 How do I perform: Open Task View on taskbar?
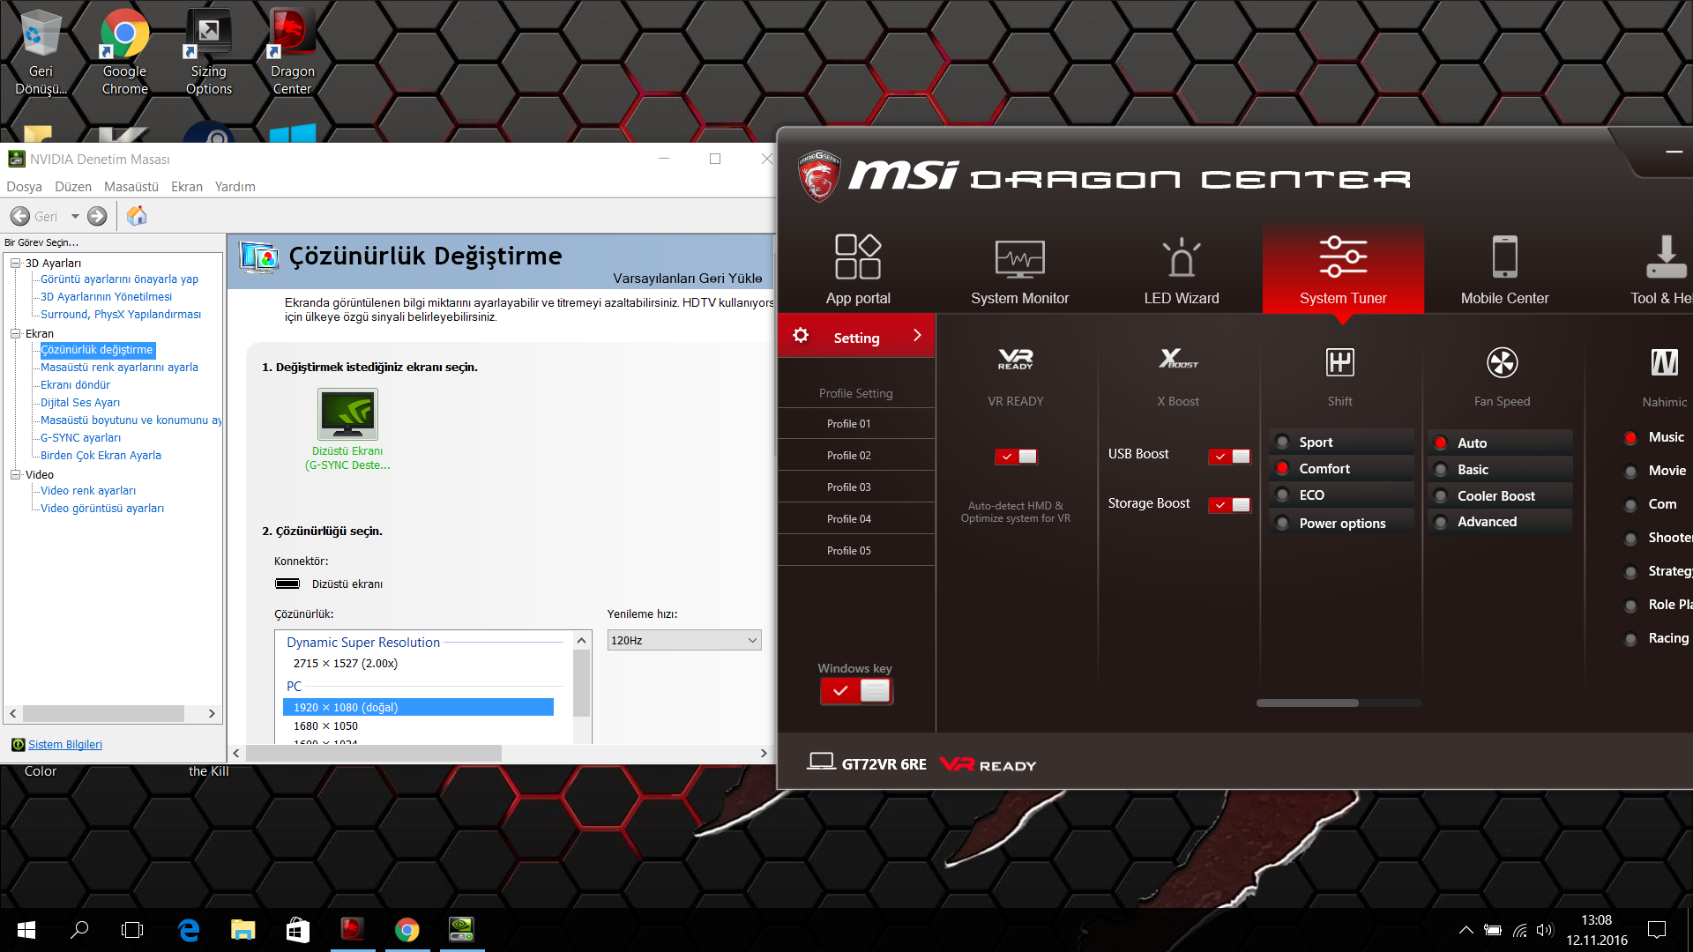(x=132, y=930)
